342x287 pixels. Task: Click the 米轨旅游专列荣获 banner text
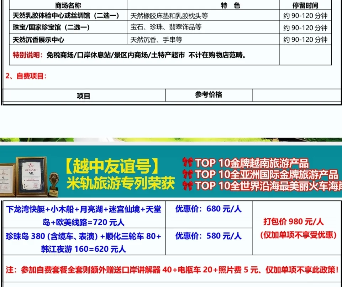120,183
